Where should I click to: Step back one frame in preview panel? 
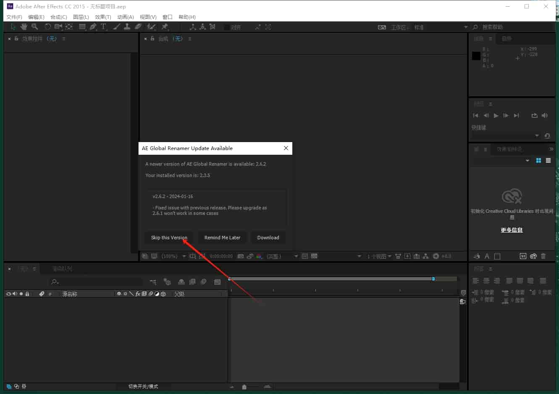(486, 116)
